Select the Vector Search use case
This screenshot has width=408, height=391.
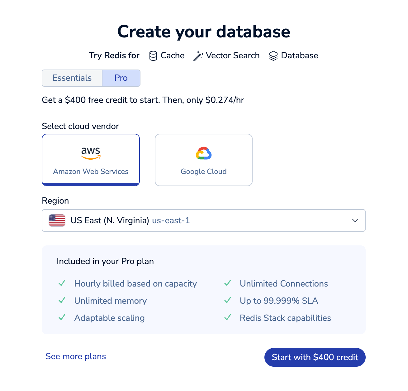pos(226,56)
